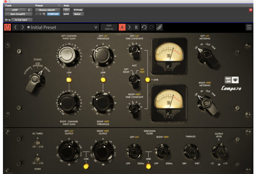Open the no key input selector

[21, 19]
